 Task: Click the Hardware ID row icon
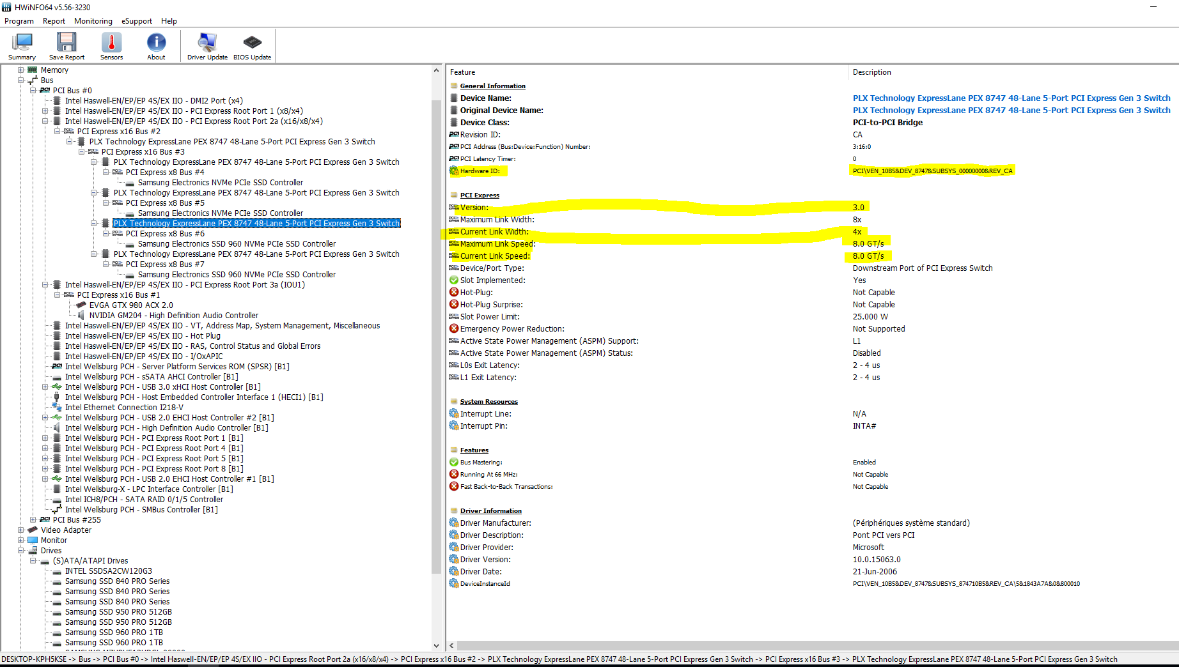click(454, 171)
